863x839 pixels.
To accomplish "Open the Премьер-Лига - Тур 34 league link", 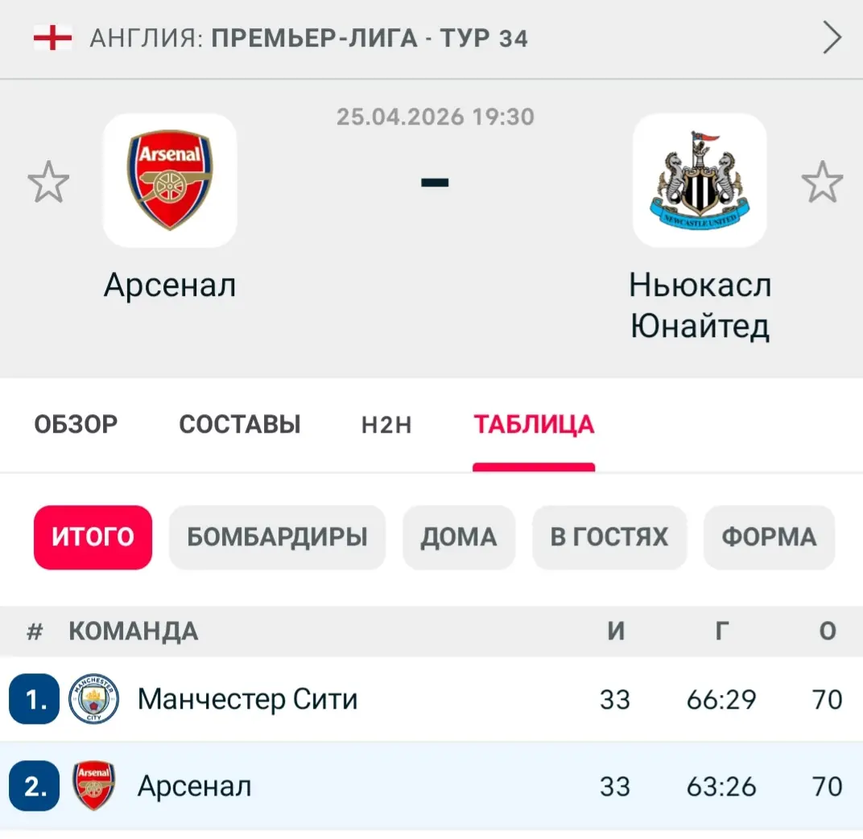I will 370,38.
